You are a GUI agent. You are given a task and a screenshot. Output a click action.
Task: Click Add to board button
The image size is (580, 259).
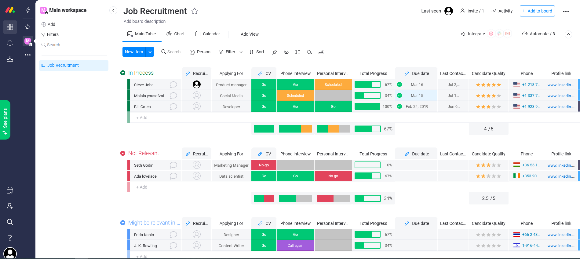[x=537, y=11]
